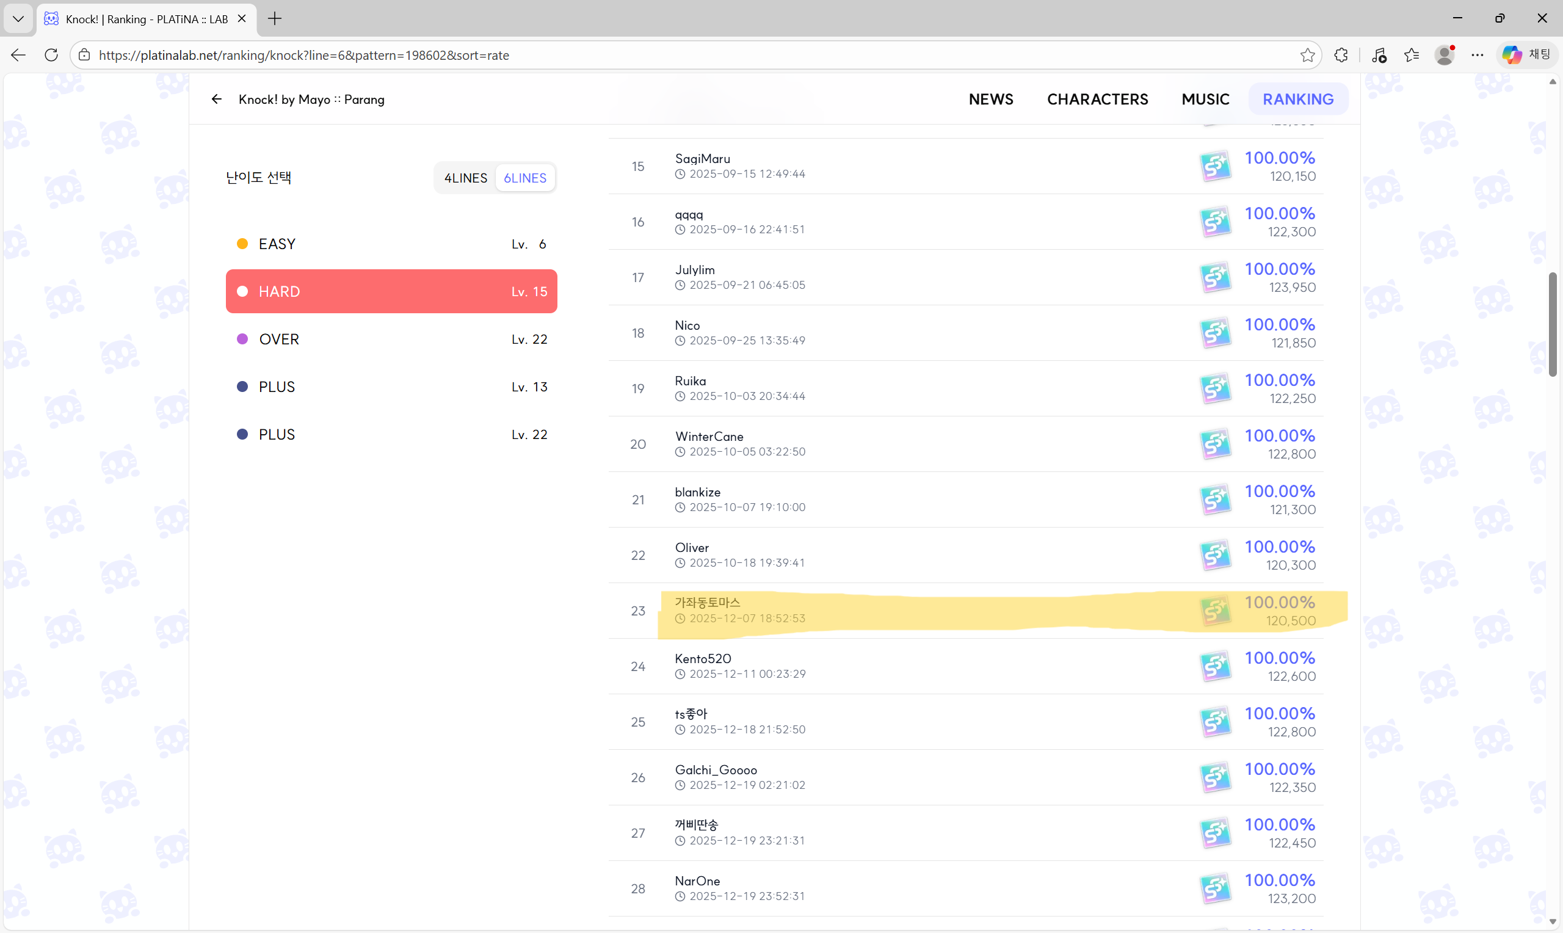Open browser settings and more menu
This screenshot has height=933, width=1563.
(x=1477, y=56)
